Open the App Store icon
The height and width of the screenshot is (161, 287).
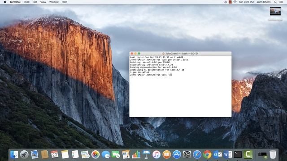pos(177,154)
